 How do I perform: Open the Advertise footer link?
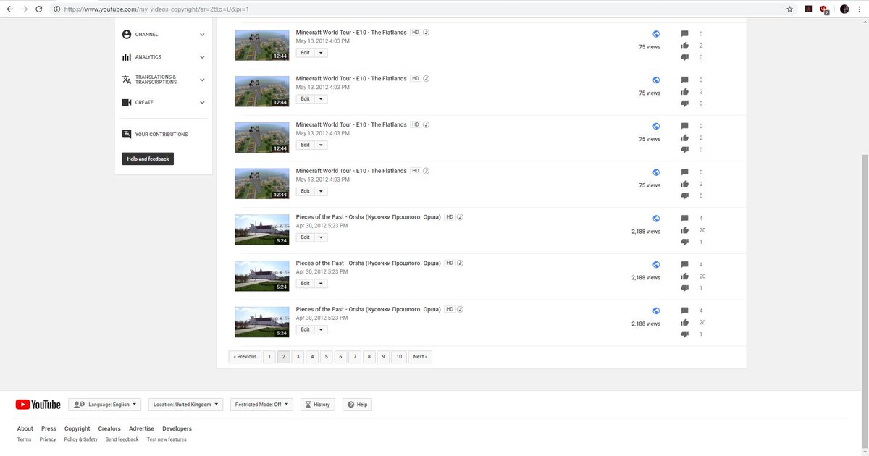[x=141, y=428]
